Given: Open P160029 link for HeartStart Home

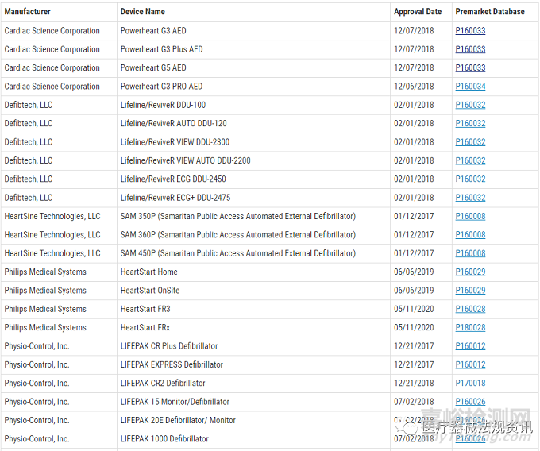Looking at the screenshot, I should click(470, 272).
